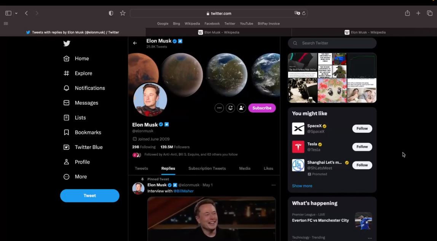This screenshot has width=437, height=241.
Task: Open Lists from the sidebar
Action: tap(74, 118)
